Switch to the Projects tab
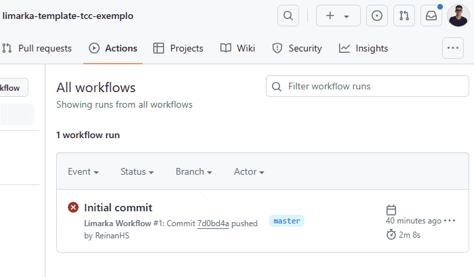474x277 pixels. (x=178, y=48)
